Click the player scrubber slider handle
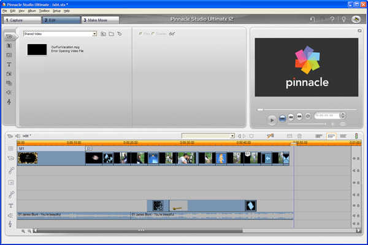The height and width of the screenshot is (245, 368). click(260, 109)
